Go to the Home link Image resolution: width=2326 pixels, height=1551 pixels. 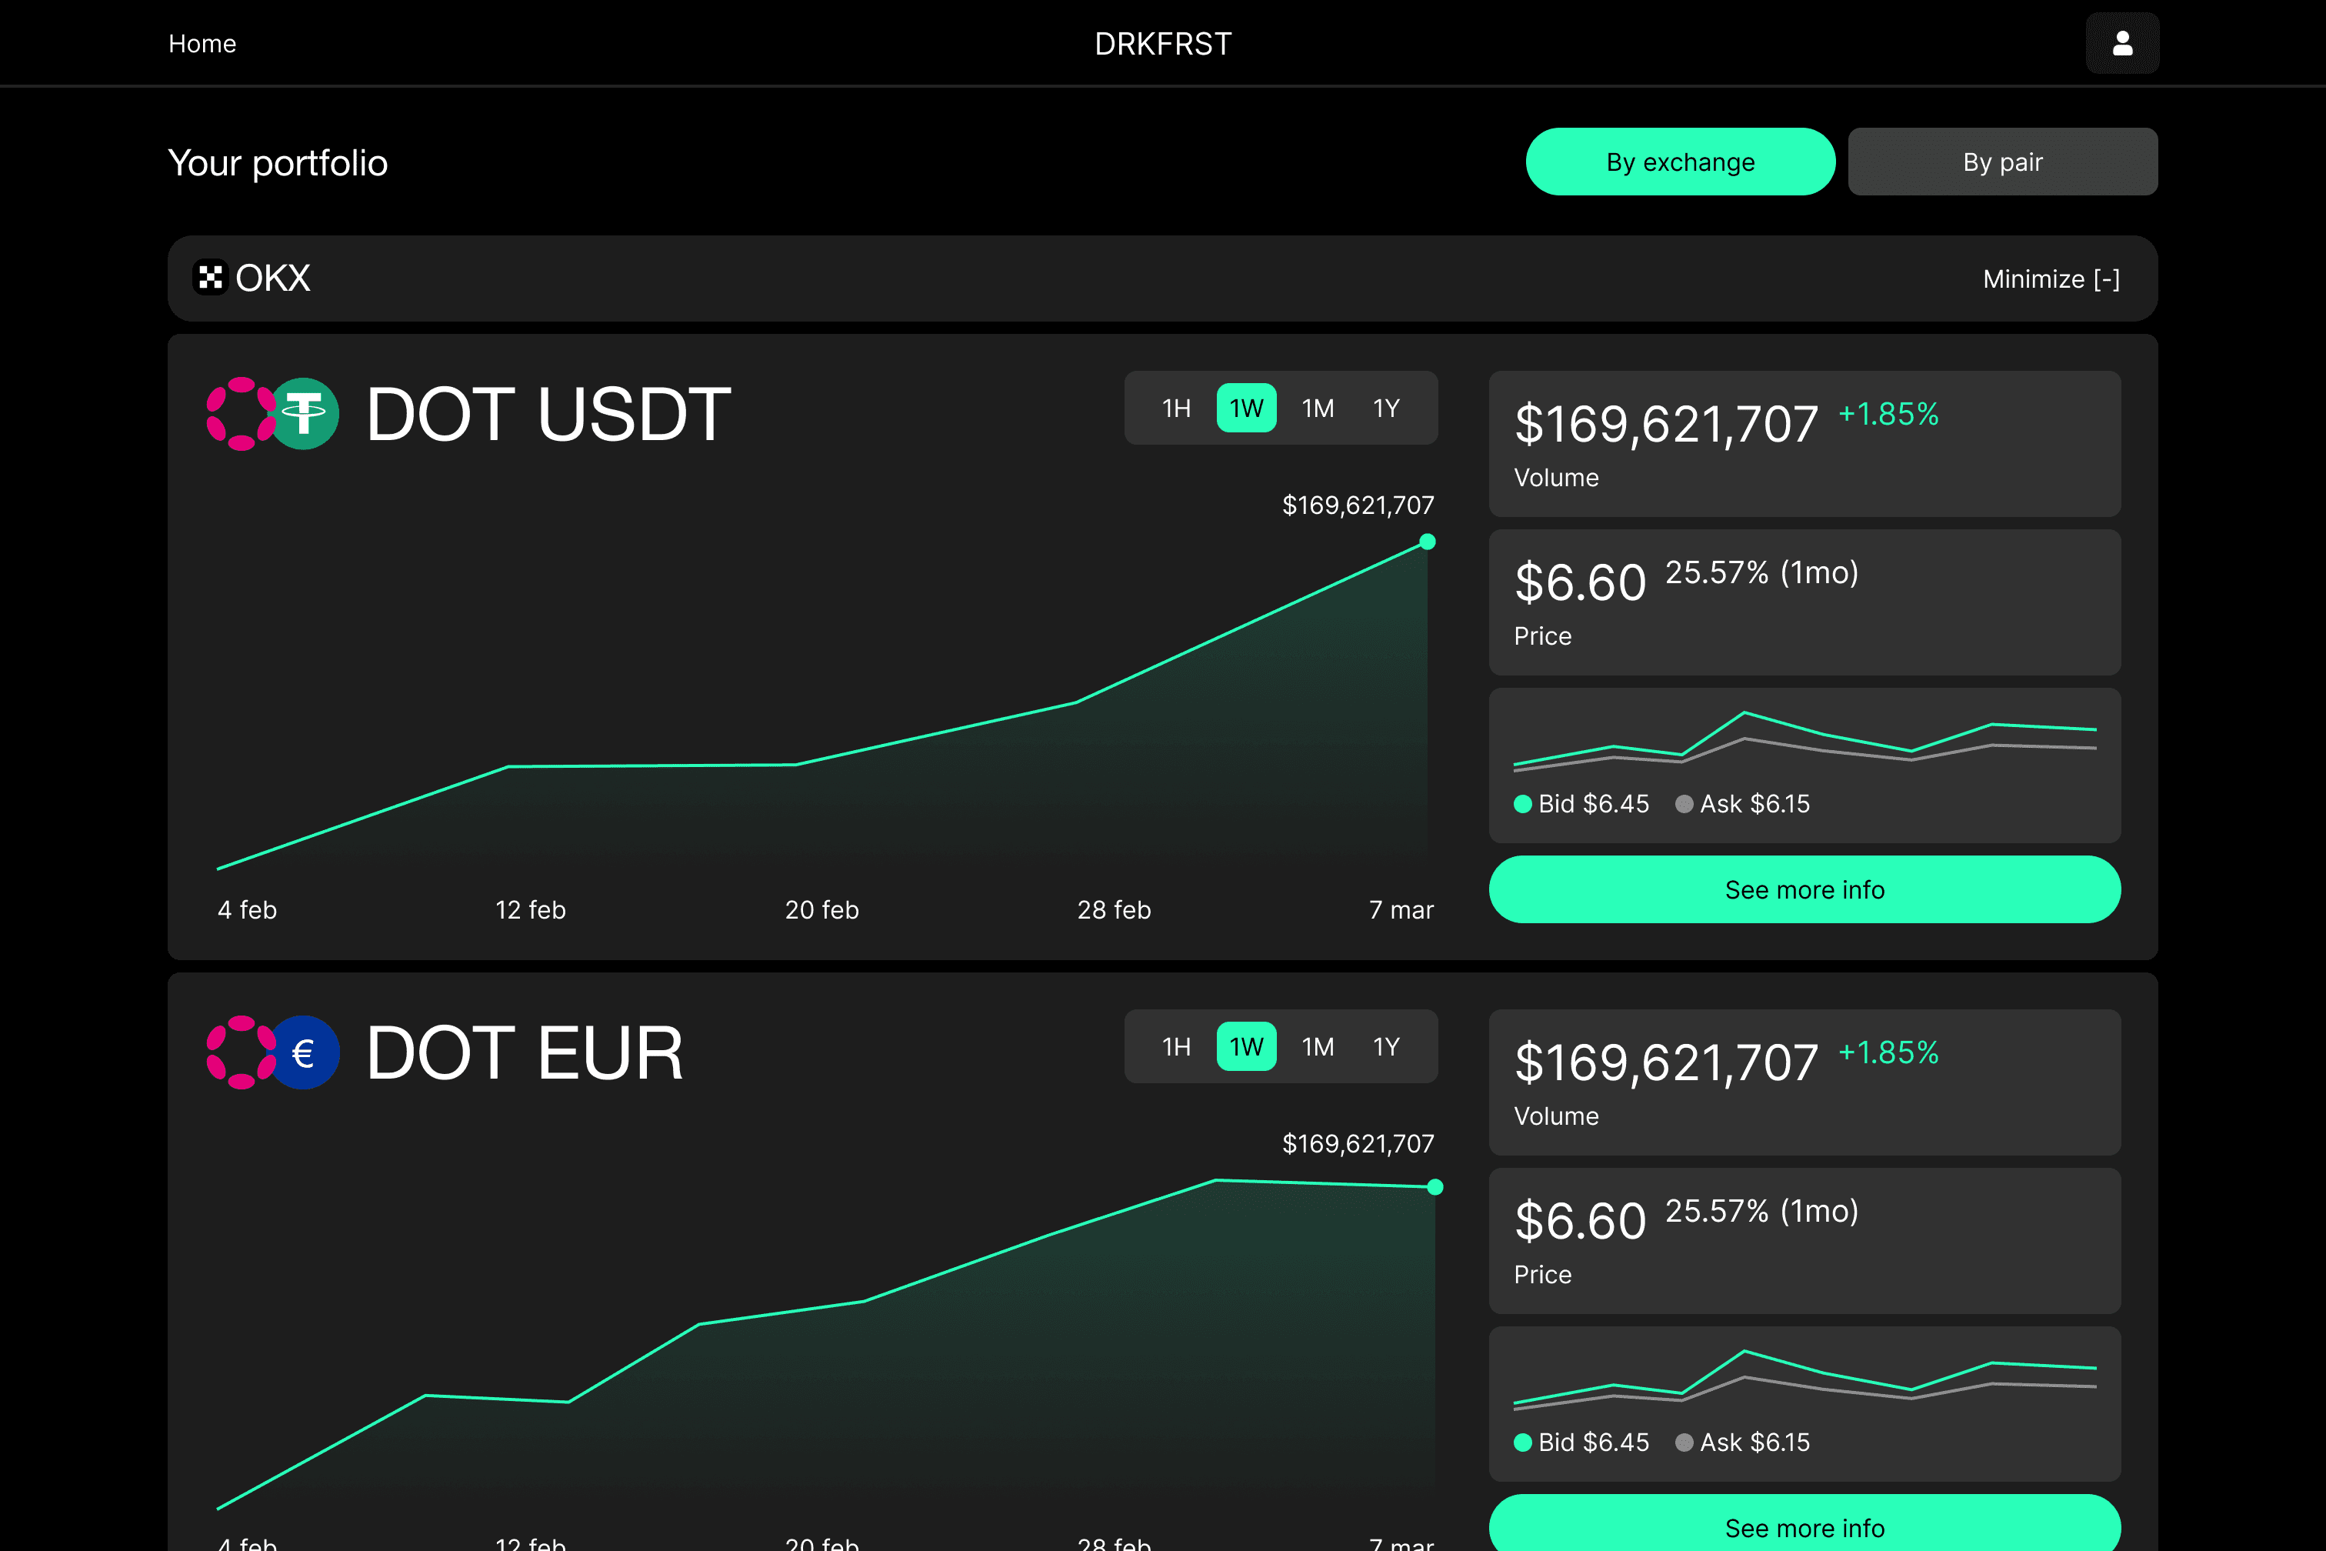202,44
